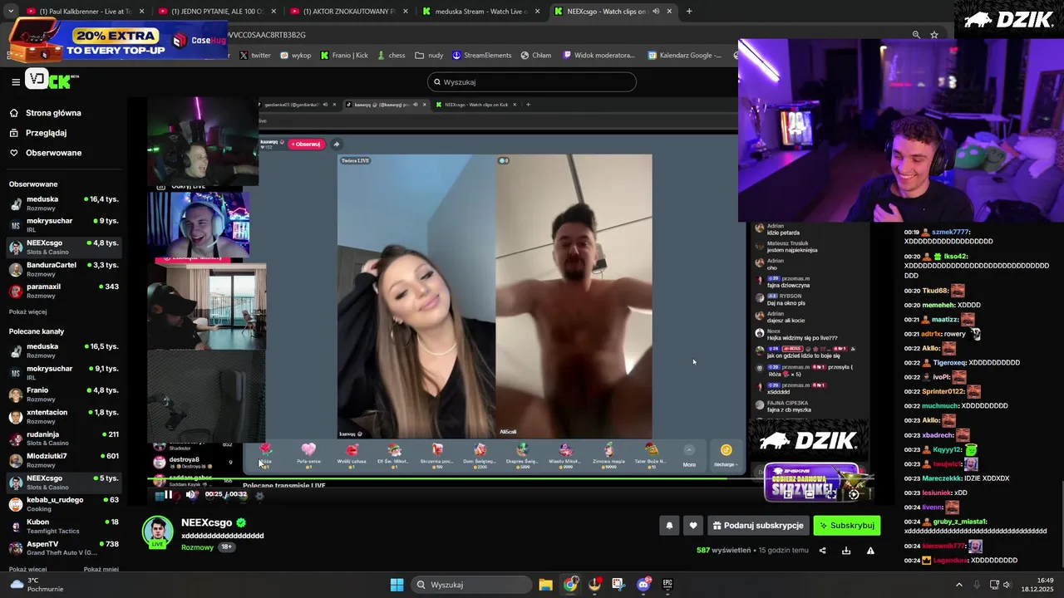The image size is (1064, 598).
Task: Switch to meduska Stream tab
Action: (480, 12)
